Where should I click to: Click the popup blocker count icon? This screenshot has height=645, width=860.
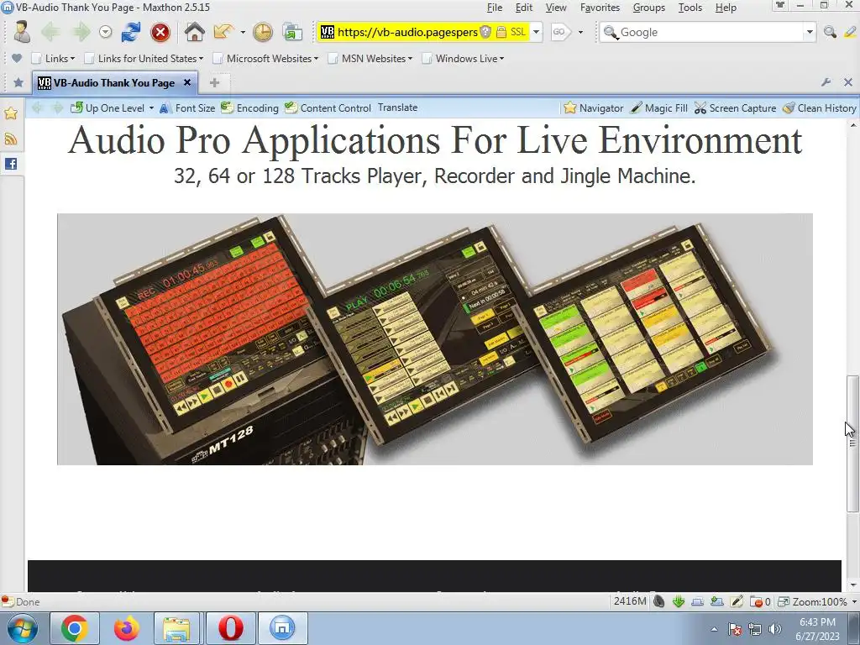click(759, 601)
